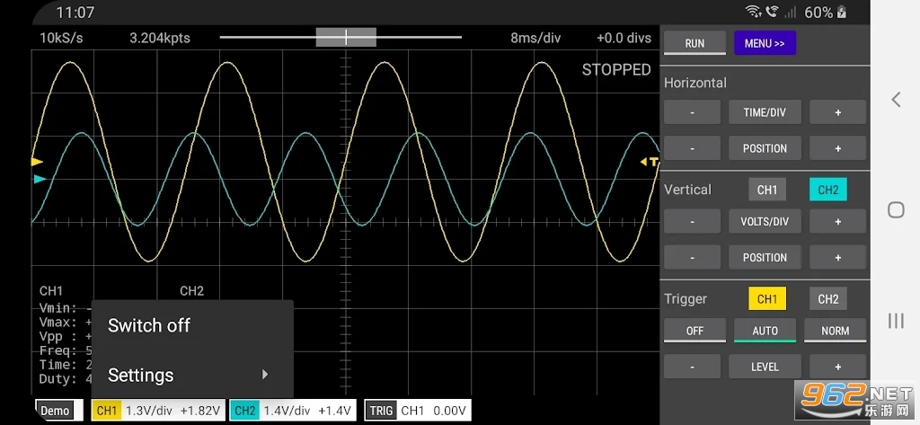Set trigger source to CH2
Image resolution: width=920 pixels, height=425 pixels.
[x=827, y=299]
